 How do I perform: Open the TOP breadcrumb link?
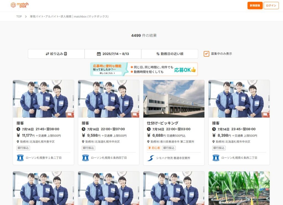[x=19, y=17]
